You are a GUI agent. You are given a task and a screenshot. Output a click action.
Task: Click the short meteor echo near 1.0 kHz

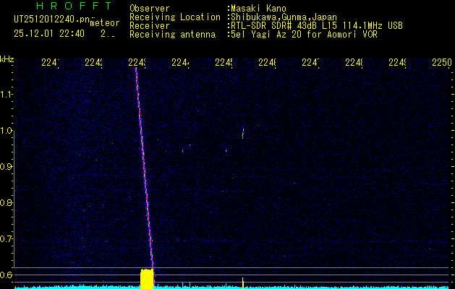pyautogui.click(x=243, y=133)
